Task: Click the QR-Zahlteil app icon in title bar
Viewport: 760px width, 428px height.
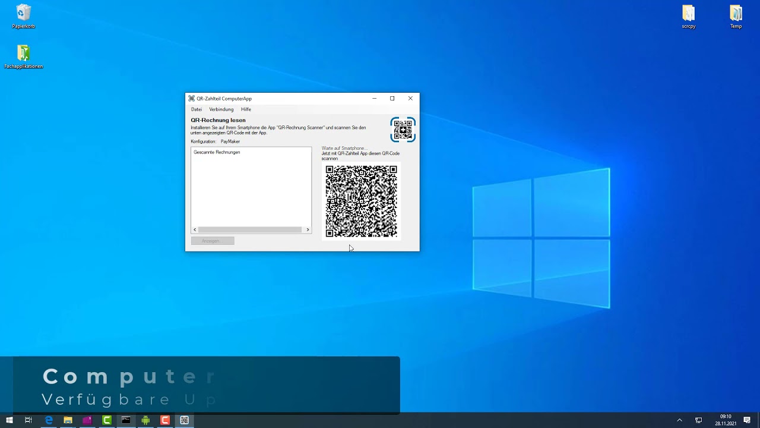Action: point(191,99)
